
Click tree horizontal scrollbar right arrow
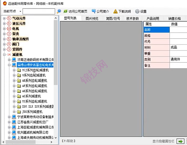(51, 142)
